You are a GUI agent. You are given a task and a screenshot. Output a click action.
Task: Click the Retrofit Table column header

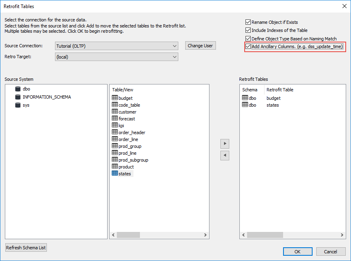[280, 90]
